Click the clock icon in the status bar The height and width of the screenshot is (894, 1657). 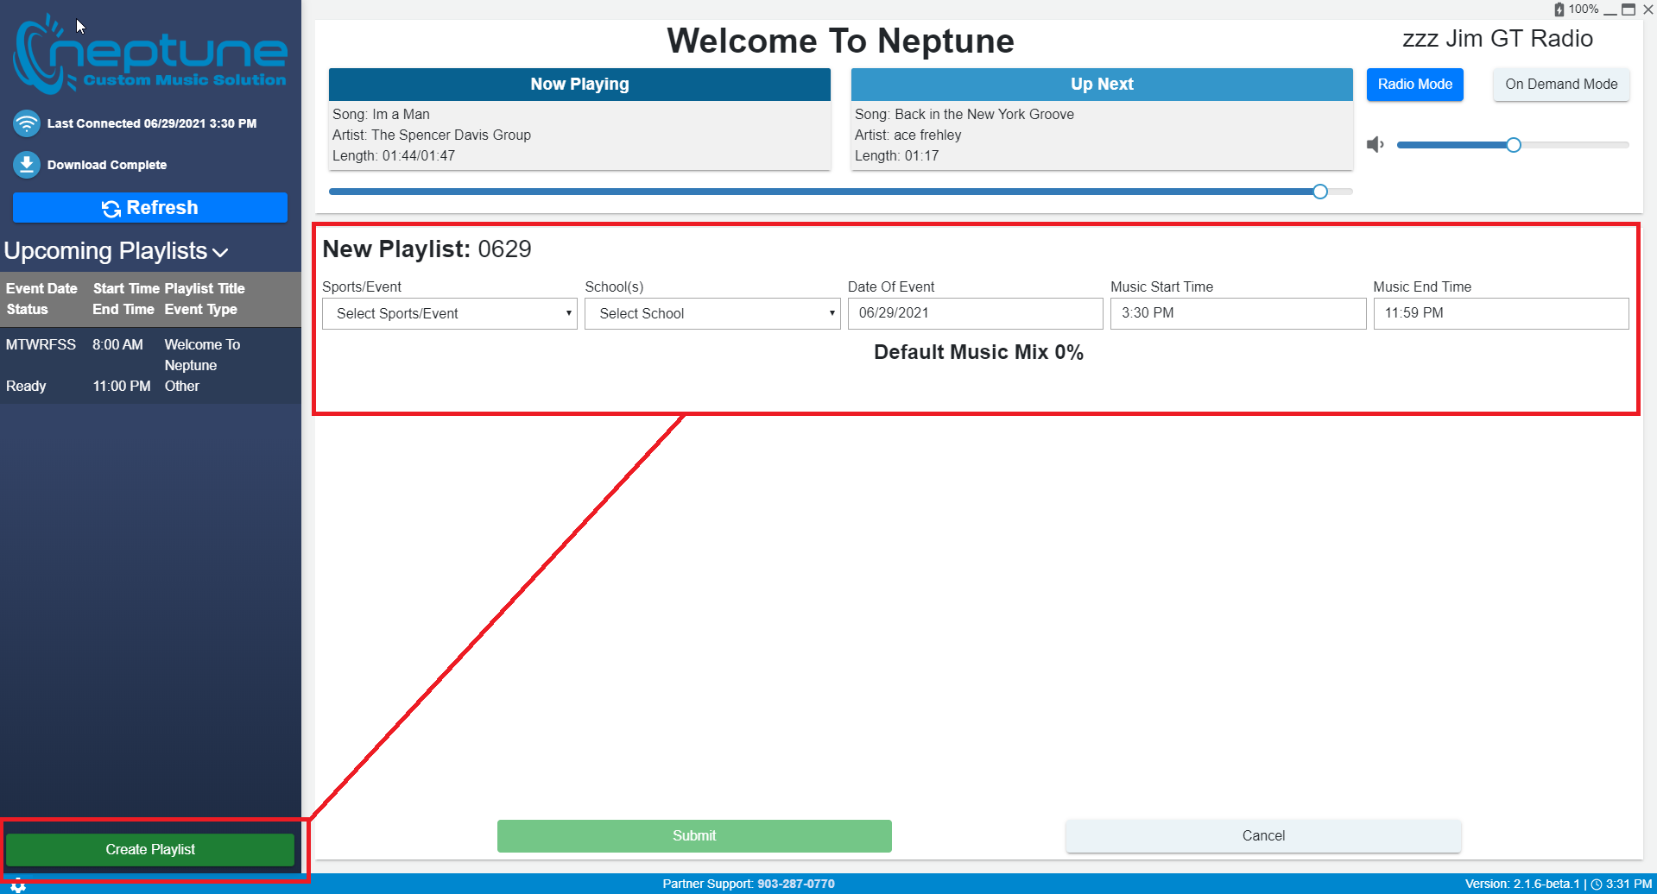(1597, 884)
